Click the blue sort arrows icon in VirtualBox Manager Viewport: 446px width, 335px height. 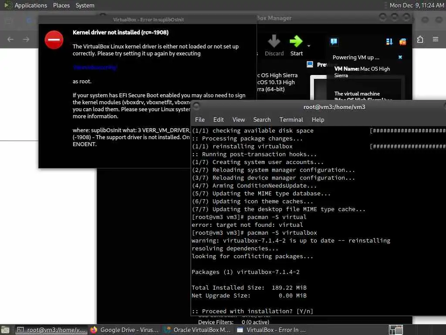(x=389, y=42)
